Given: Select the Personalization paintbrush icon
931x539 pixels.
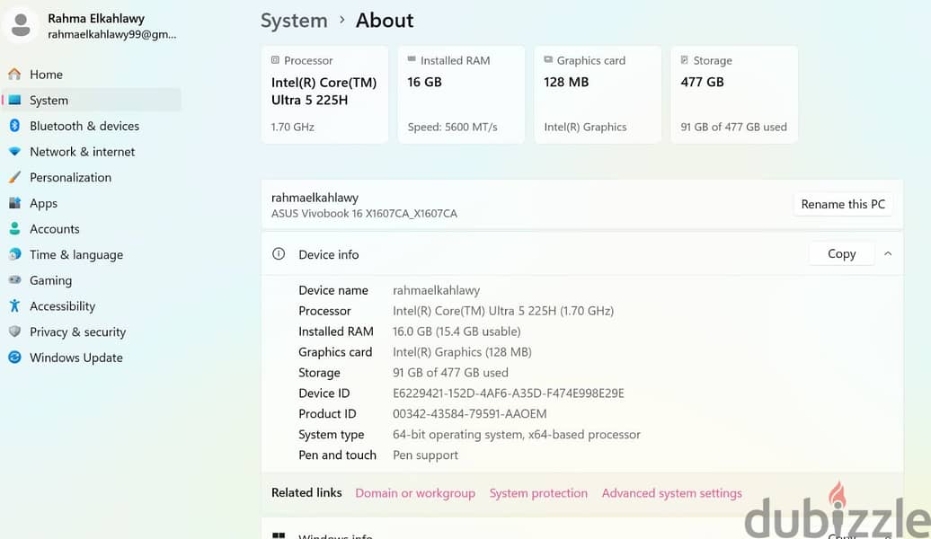Looking at the screenshot, I should [15, 177].
